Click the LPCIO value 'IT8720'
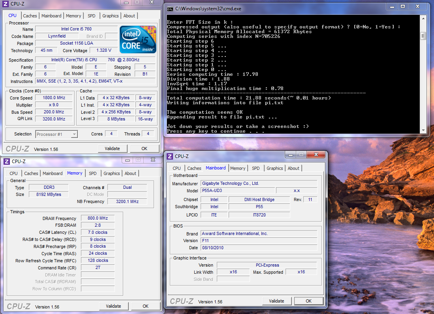The width and height of the screenshot is (434, 314). click(259, 215)
